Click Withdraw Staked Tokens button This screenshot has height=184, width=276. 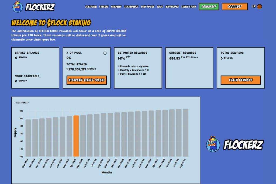pyautogui.click(x=87, y=80)
